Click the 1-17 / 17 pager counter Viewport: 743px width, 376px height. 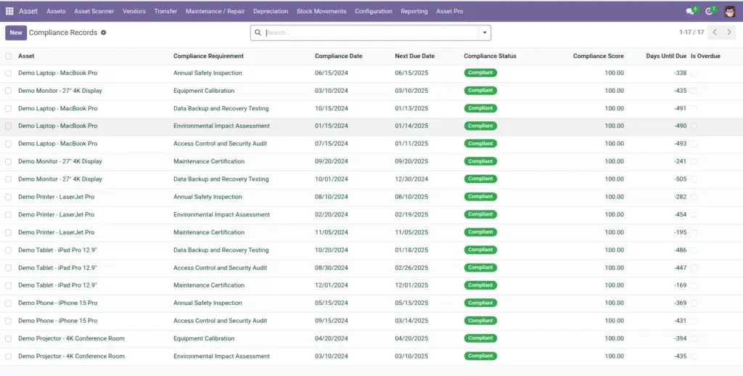[x=691, y=32]
